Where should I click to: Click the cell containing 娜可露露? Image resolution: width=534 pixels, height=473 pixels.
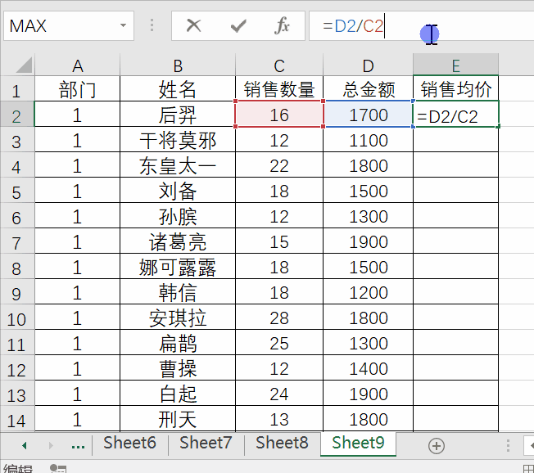coord(178,267)
